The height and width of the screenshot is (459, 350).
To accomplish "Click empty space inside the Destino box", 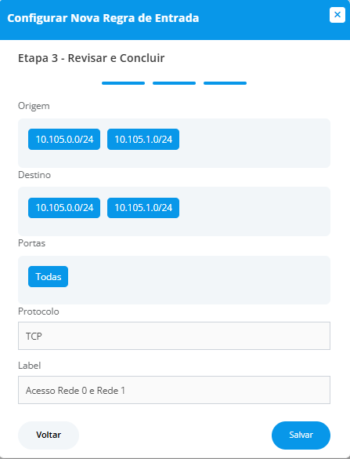I will pyautogui.click(x=254, y=211).
